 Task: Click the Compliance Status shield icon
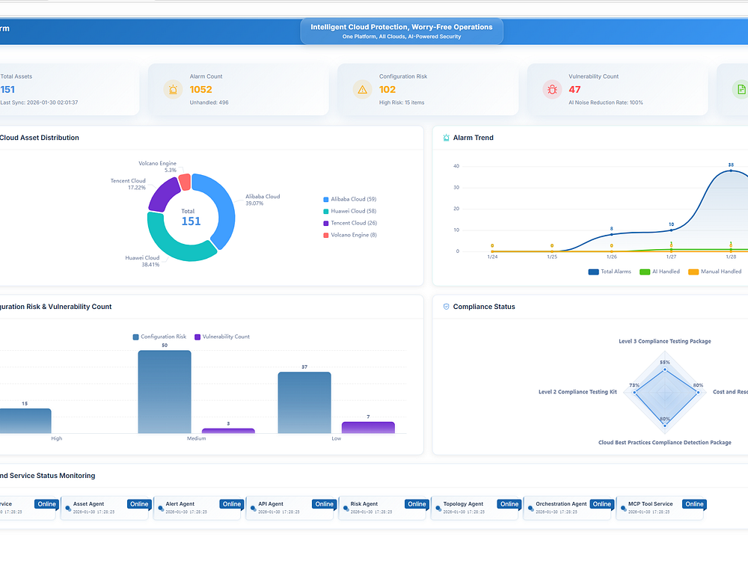pos(446,307)
